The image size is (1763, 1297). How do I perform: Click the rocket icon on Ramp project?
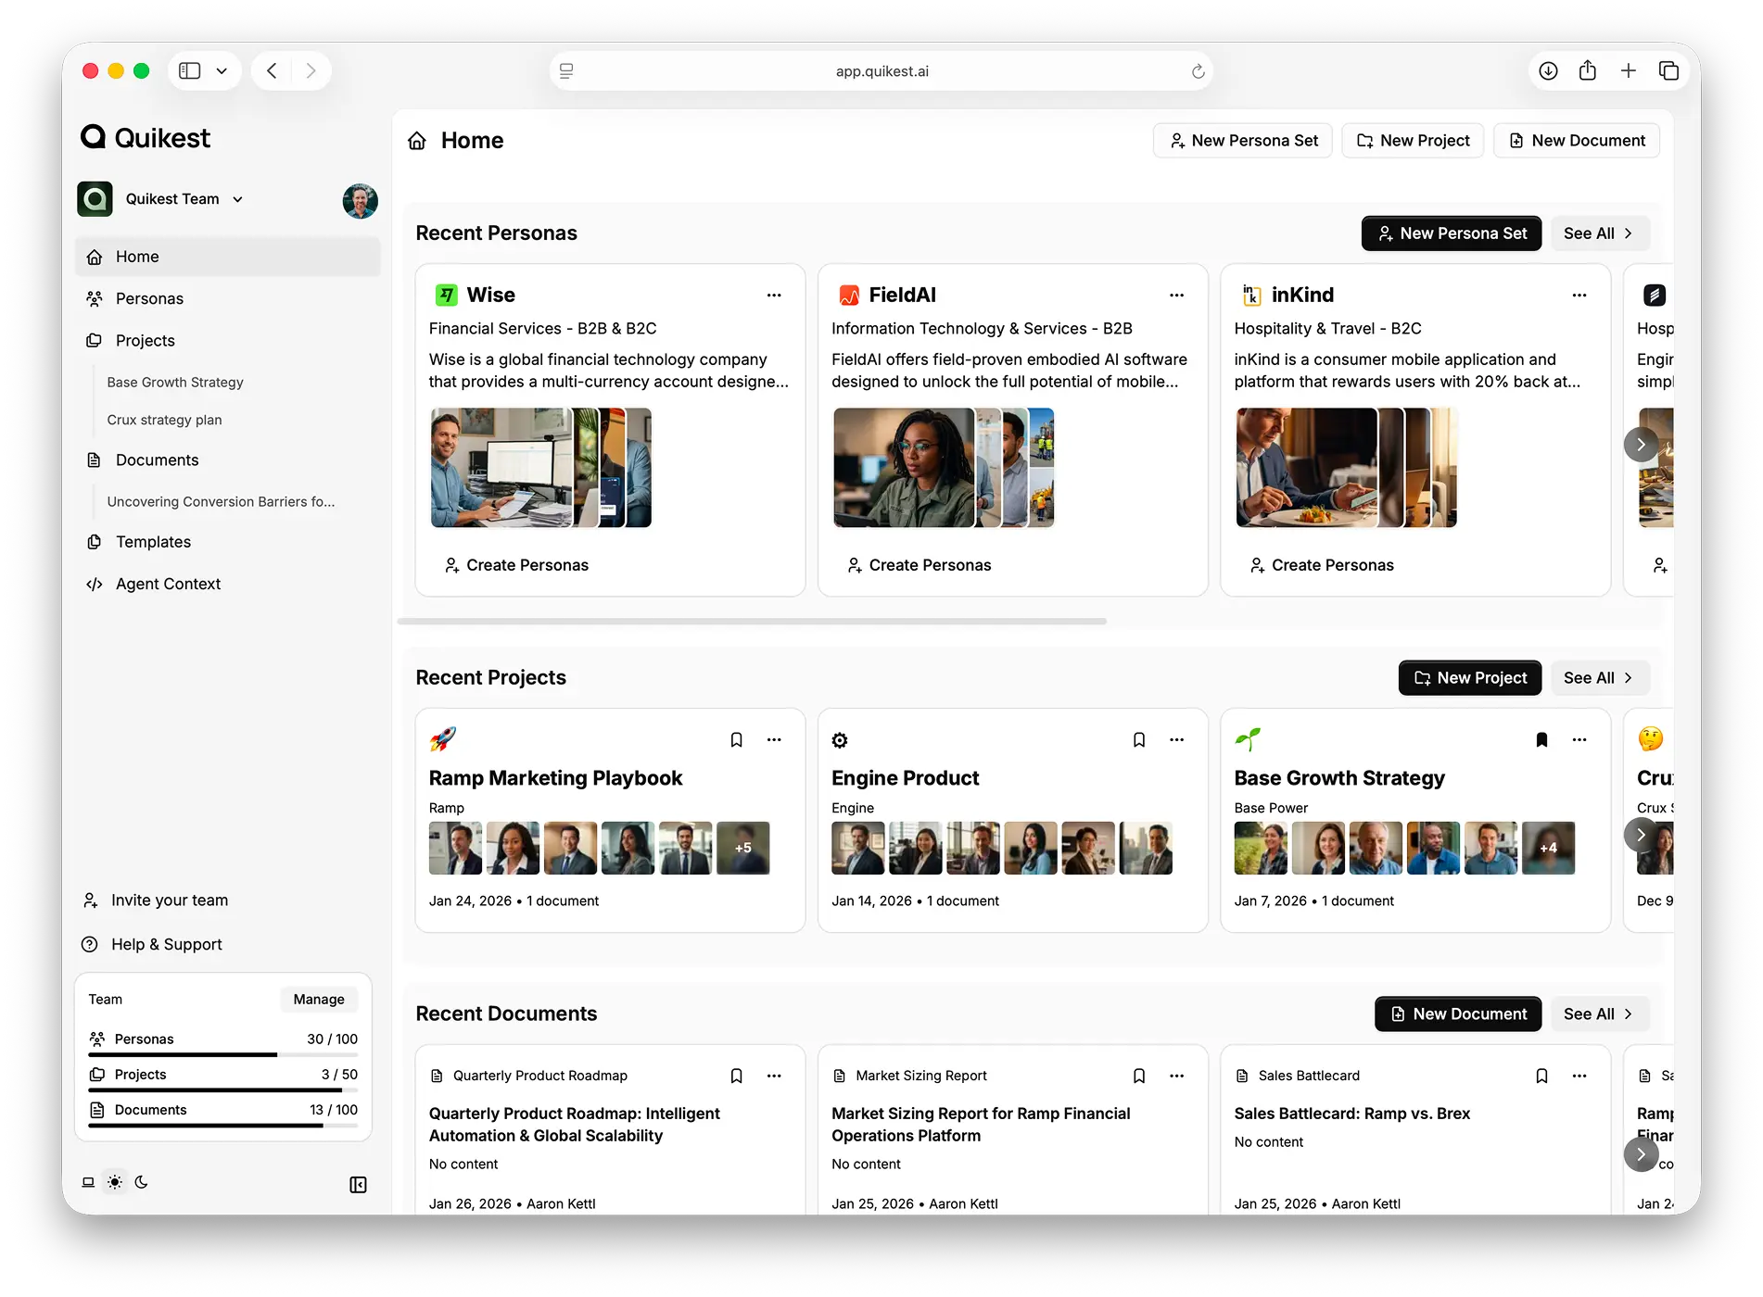click(443, 739)
